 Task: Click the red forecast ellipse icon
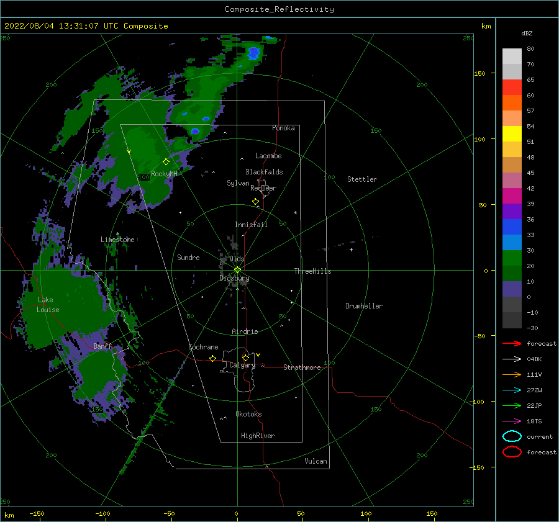(512, 452)
